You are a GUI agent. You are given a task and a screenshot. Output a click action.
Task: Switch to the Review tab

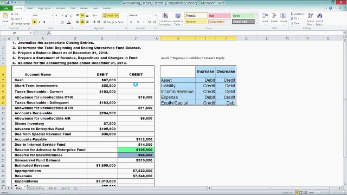[83, 9]
